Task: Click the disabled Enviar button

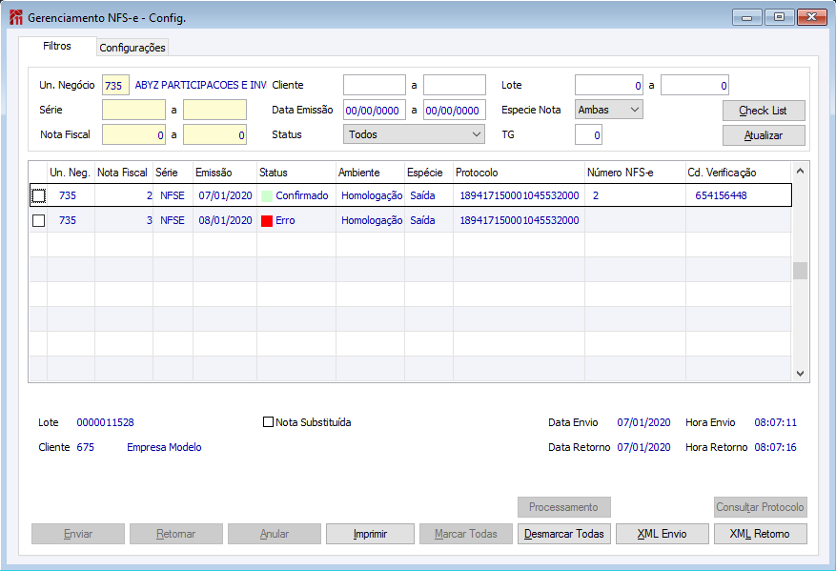Action: coord(78,534)
